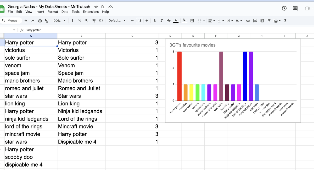Open the functions sigma menu
Viewport: 314px width, 170px height.
(285, 20)
